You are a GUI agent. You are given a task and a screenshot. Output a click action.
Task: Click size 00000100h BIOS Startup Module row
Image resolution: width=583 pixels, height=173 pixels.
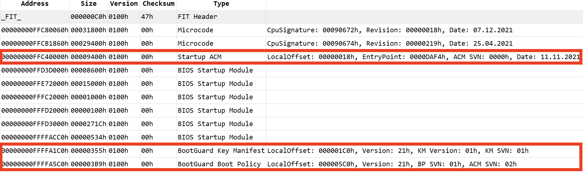(88, 111)
